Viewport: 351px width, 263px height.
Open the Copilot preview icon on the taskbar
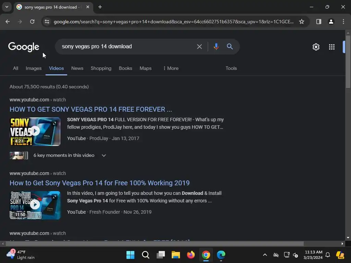click(340, 255)
